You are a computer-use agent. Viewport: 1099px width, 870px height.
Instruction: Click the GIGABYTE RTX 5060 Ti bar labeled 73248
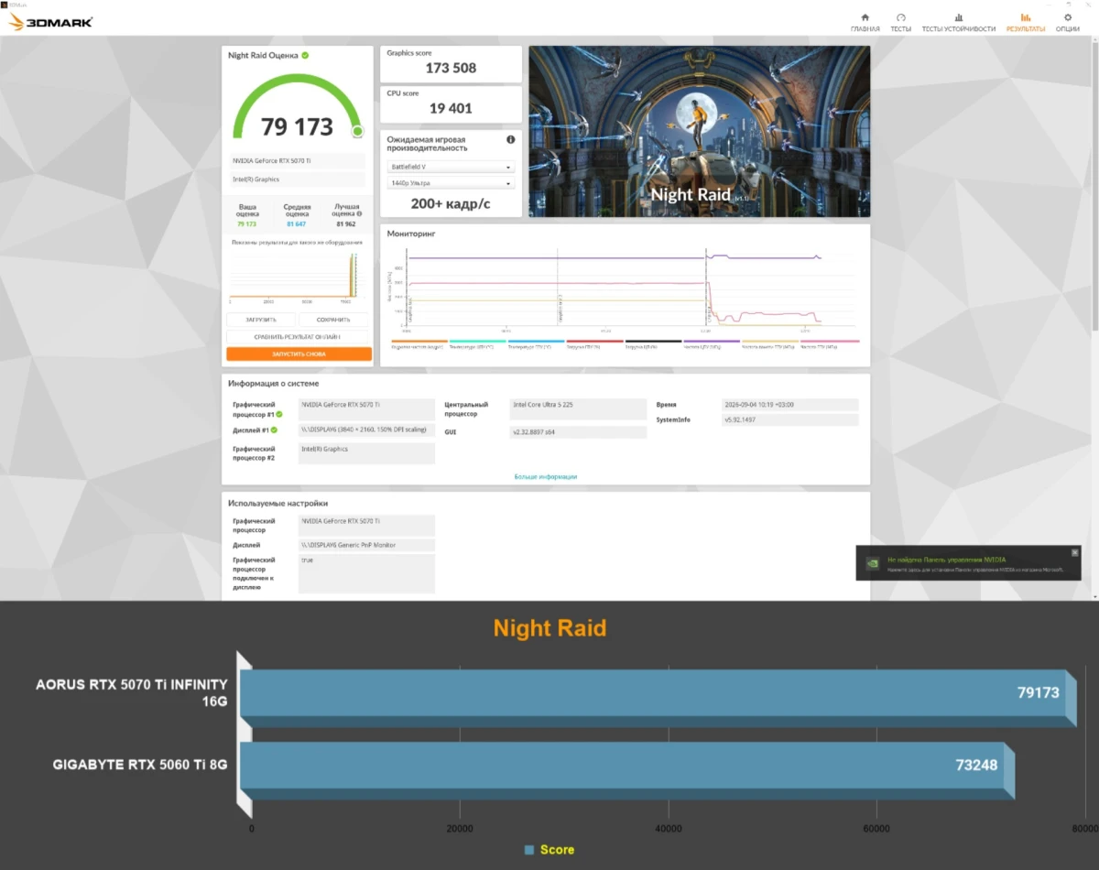click(627, 769)
